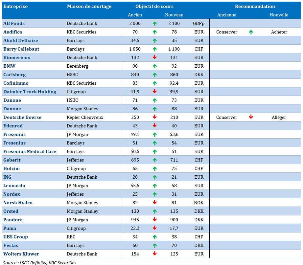The width and height of the screenshot is (303, 265).
Task: Click the green arrow in Holcim row
Action: pyautogui.click(x=154, y=169)
